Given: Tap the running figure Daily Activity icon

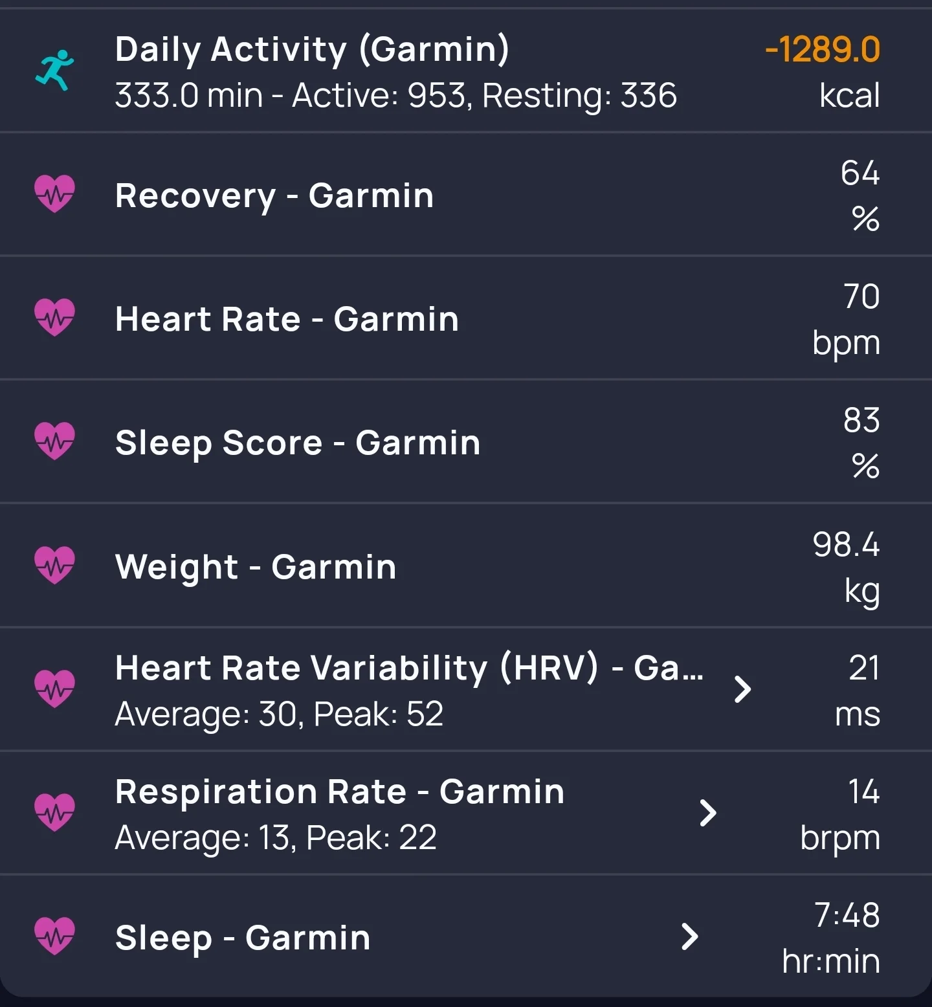Looking at the screenshot, I should point(54,70).
